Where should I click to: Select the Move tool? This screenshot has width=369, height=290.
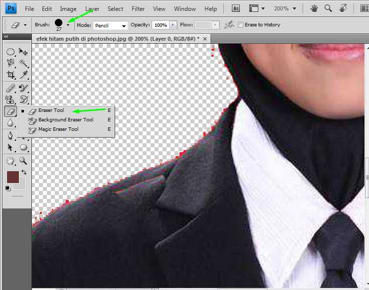click(x=23, y=52)
